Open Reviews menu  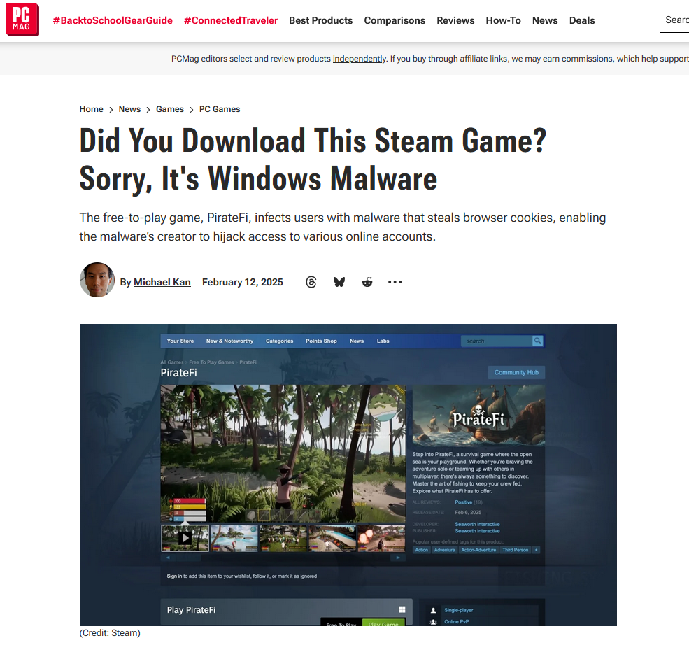(x=455, y=21)
